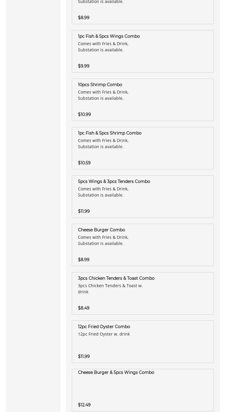231x412 pixels.
Task: Select the 10pcs Shrimp Combo title
Action: tap(100, 85)
